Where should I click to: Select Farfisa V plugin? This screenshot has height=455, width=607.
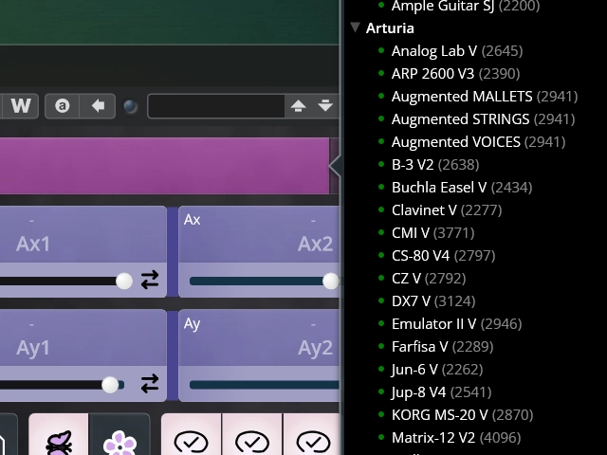pyautogui.click(x=442, y=347)
